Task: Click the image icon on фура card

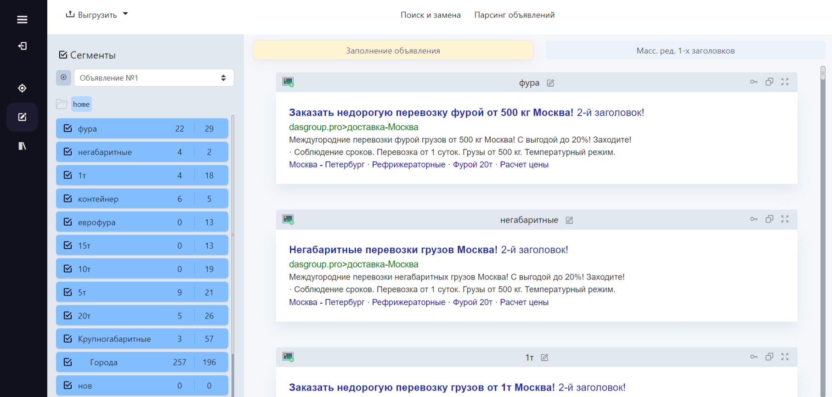Action: [x=288, y=82]
